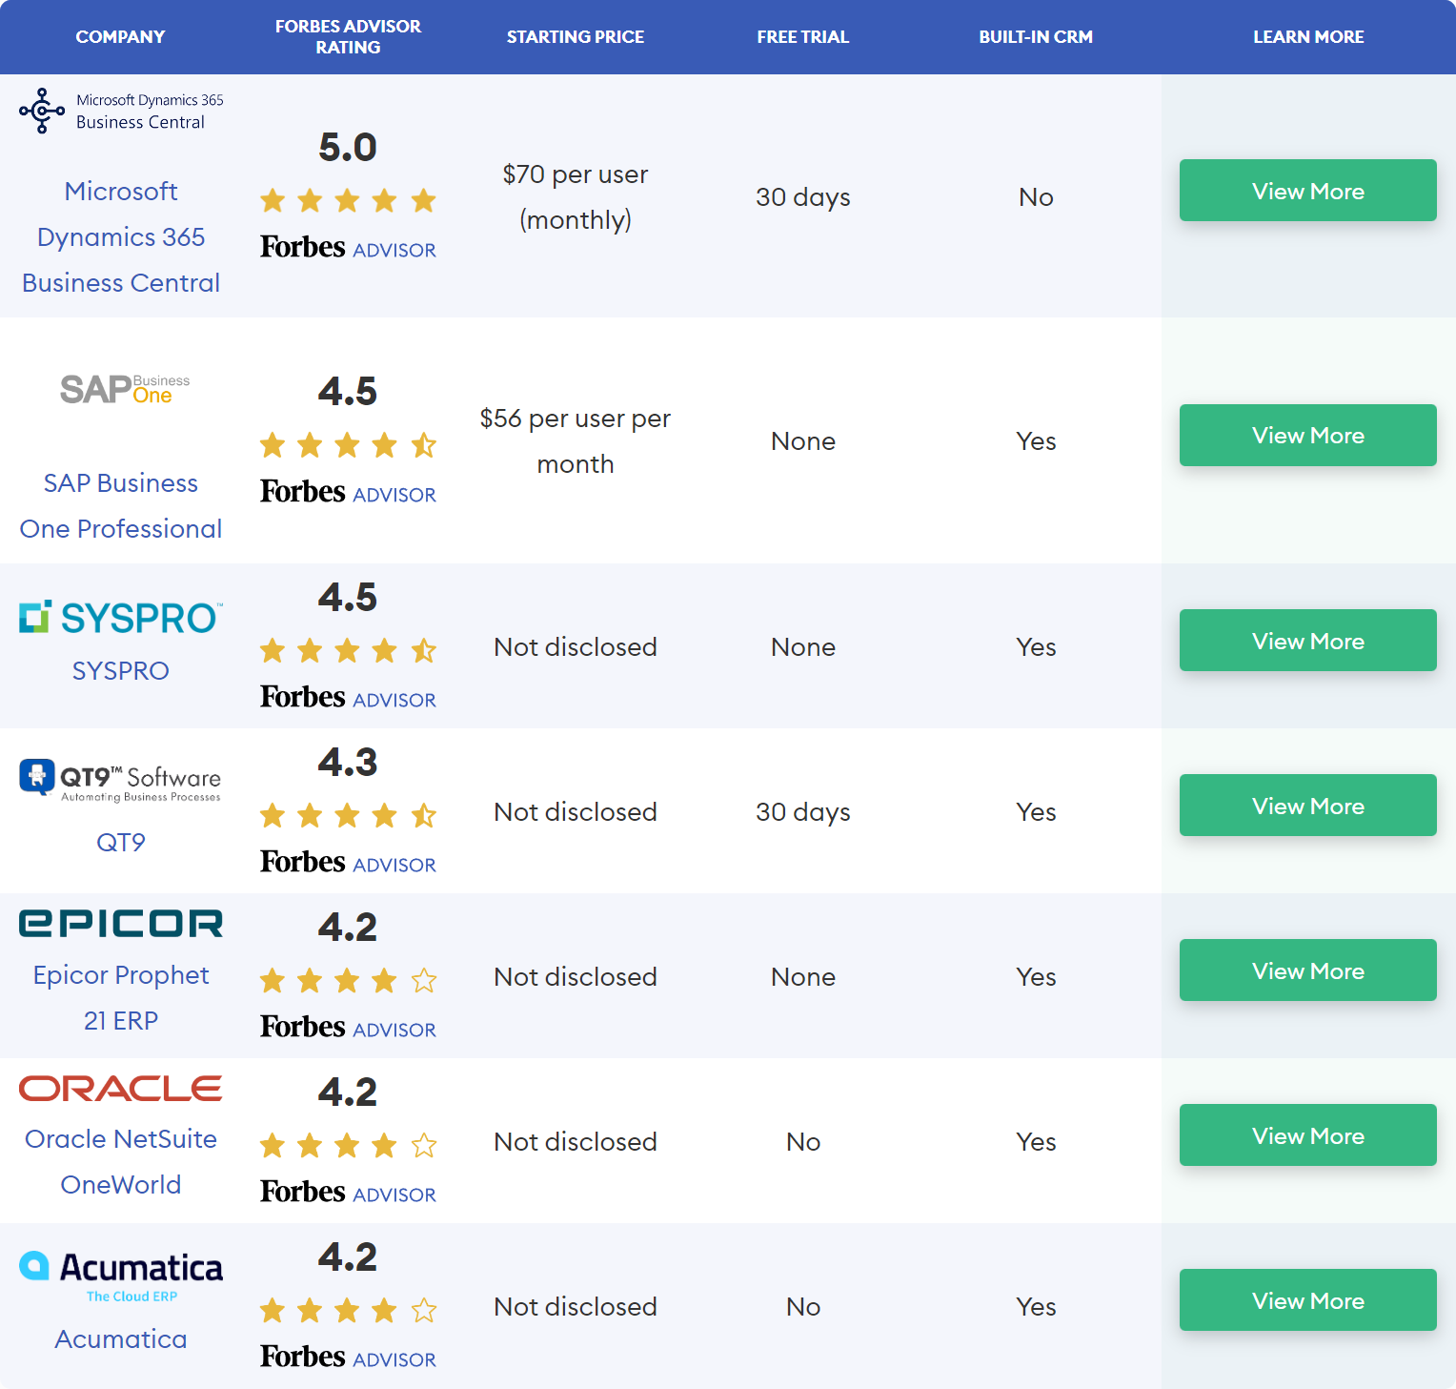Click the 4.3 star rating for QT9
Image resolution: width=1456 pixels, height=1389 pixels.
coord(348,816)
